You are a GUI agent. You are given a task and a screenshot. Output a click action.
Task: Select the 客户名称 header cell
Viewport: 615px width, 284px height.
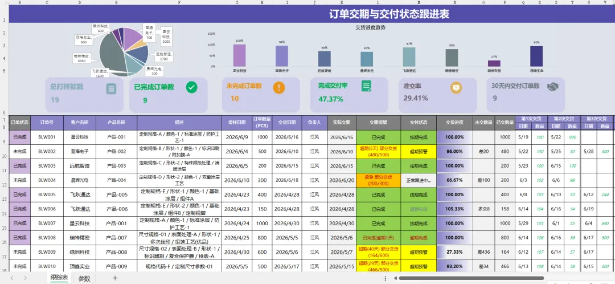point(80,123)
